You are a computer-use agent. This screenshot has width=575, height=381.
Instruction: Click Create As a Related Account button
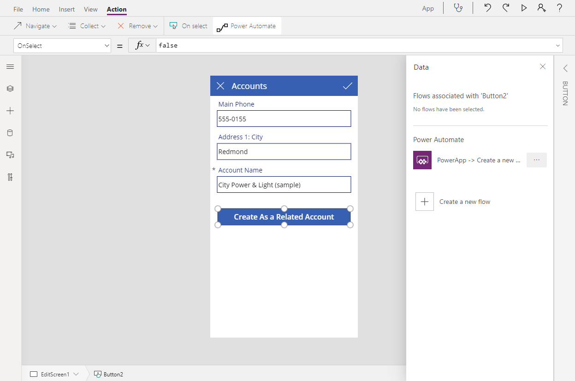(x=284, y=217)
